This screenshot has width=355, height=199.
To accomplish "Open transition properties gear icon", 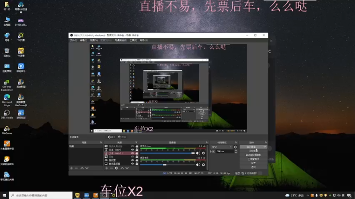I will (235, 147).
